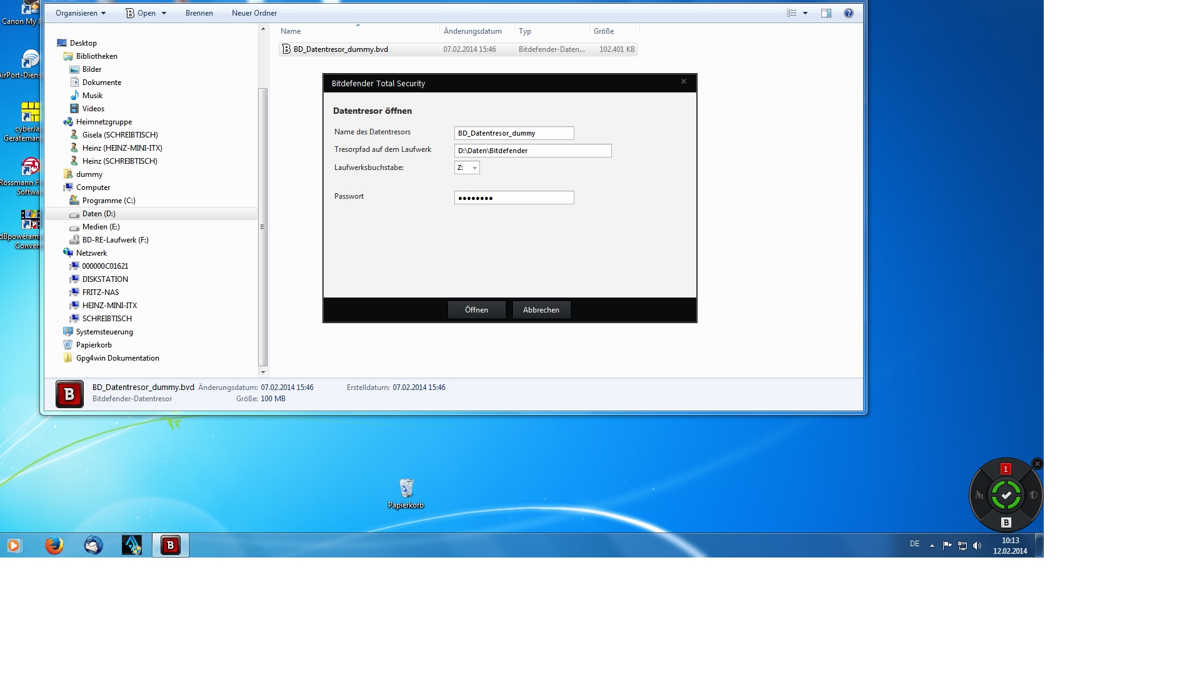The width and height of the screenshot is (1200, 675).
Task: Open media player taskbar icon
Action: click(x=13, y=546)
